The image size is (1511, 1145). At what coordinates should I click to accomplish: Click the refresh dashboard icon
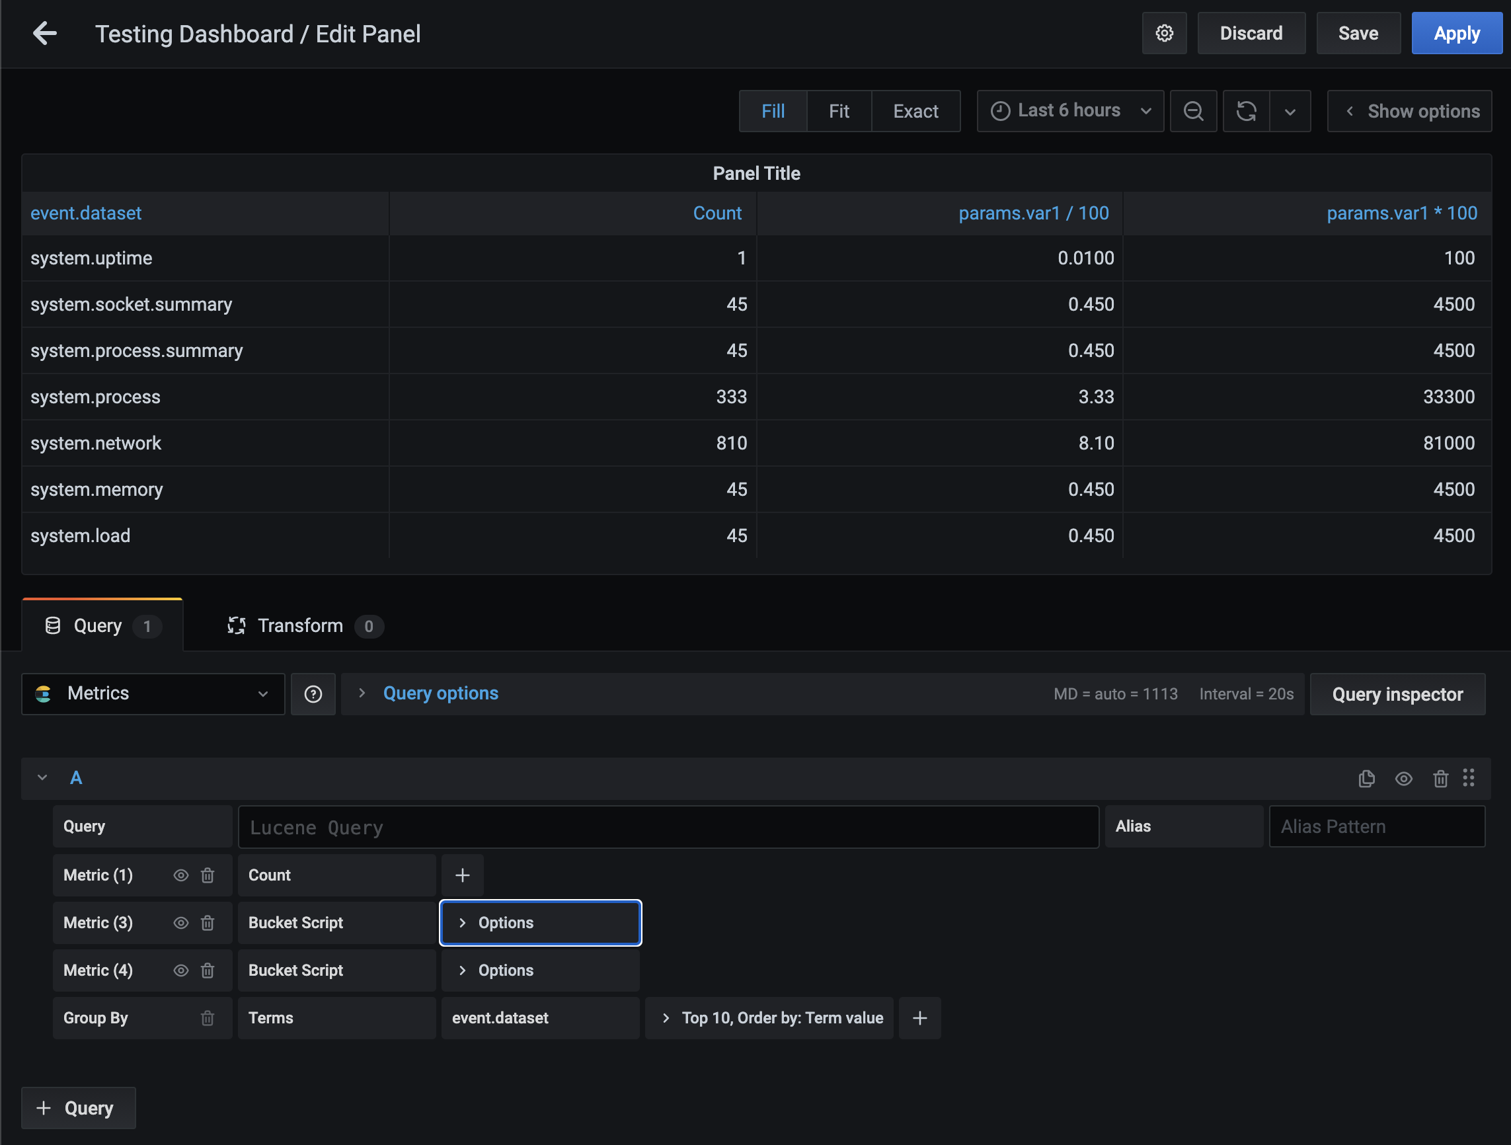pyautogui.click(x=1246, y=111)
